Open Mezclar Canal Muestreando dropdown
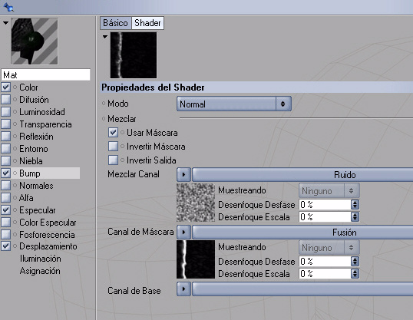413x320 pixels. (x=329, y=190)
